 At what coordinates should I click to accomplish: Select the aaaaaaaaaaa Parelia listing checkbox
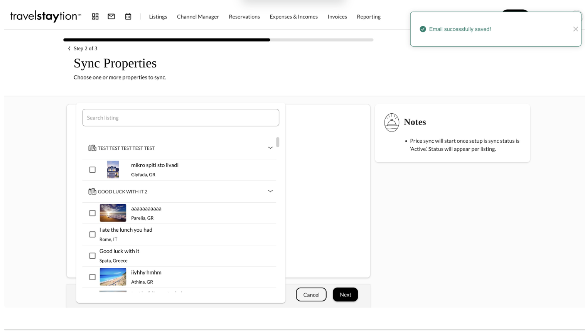[93, 213]
